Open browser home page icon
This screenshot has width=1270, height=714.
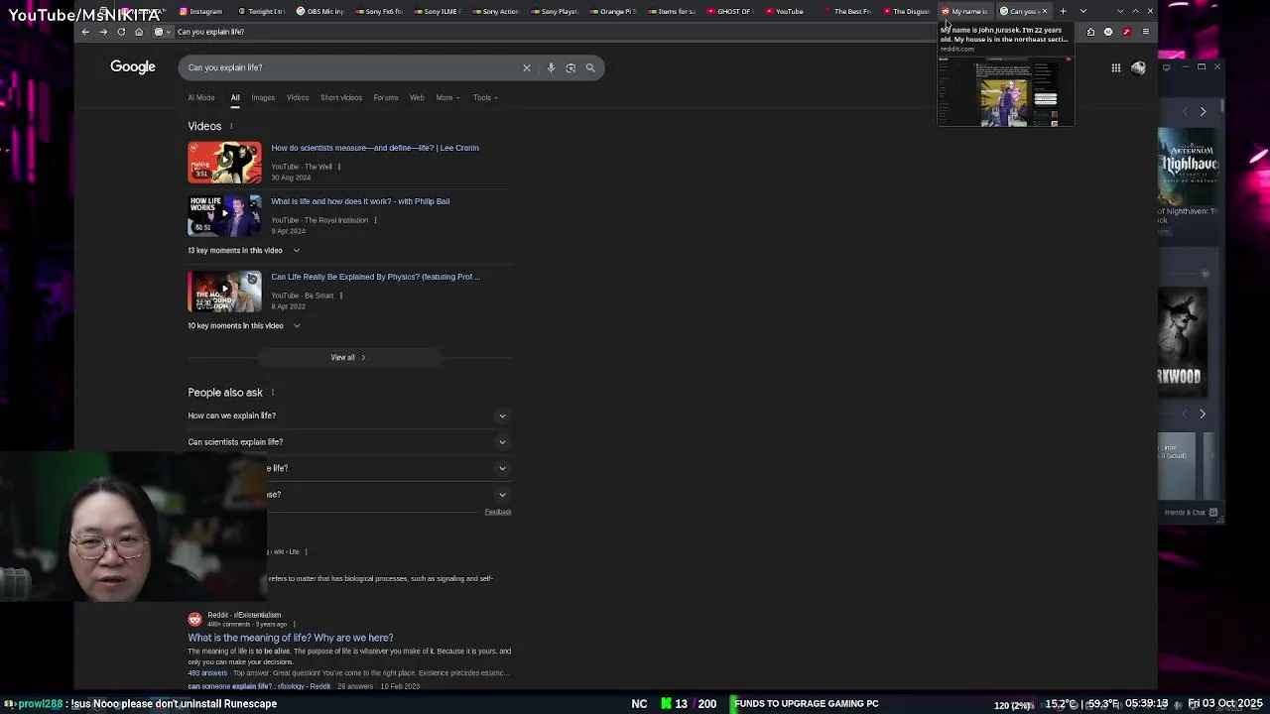[138, 32]
